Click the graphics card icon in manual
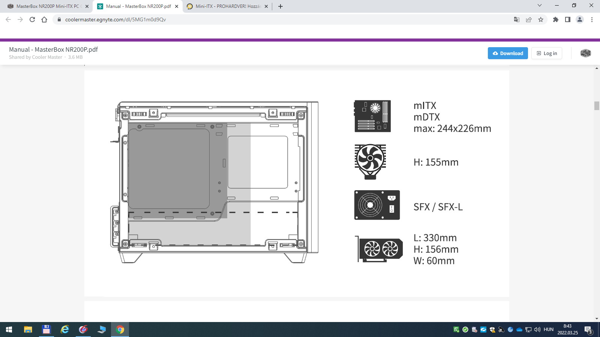The height and width of the screenshot is (337, 600). tap(379, 249)
